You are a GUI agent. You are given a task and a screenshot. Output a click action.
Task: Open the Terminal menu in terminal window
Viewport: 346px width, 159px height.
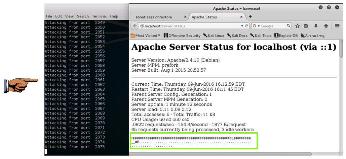pos(99,16)
